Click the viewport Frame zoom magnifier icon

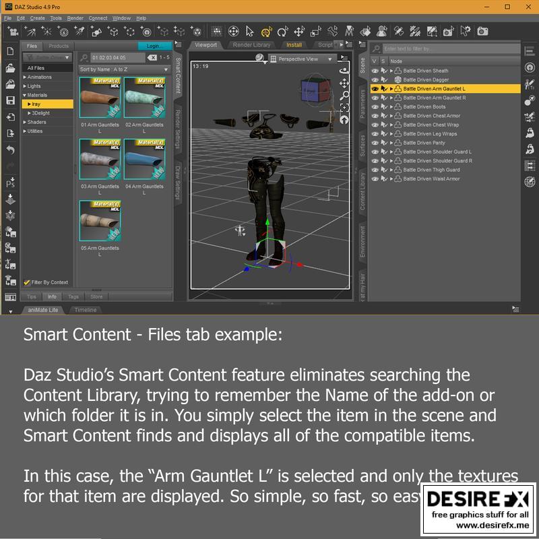click(x=344, y=96)
